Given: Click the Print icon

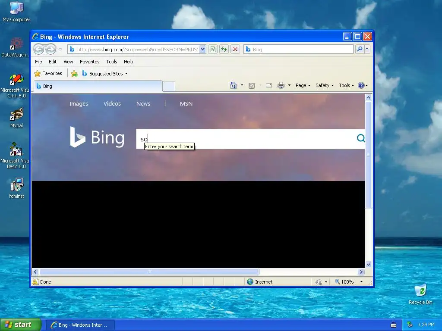Looking at the screenshot, I should pos(281,85).
